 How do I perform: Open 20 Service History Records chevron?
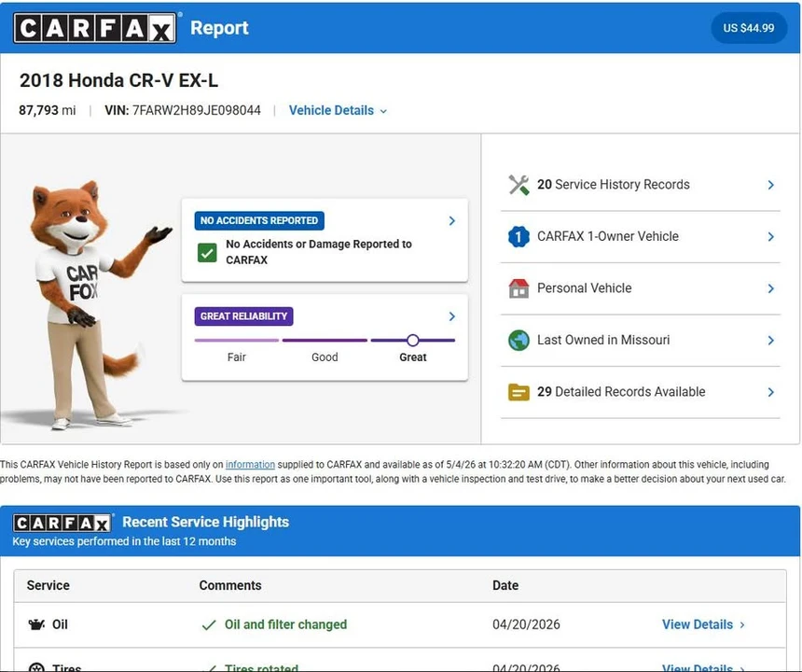(771, 185)
